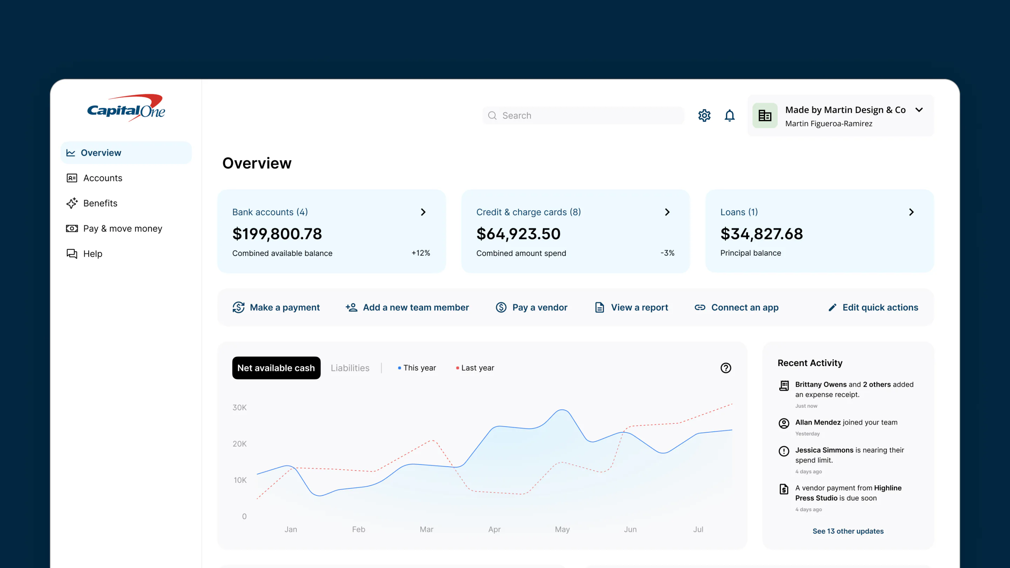
Task: Toggle the This year chart series
Action: pos(417,368)
